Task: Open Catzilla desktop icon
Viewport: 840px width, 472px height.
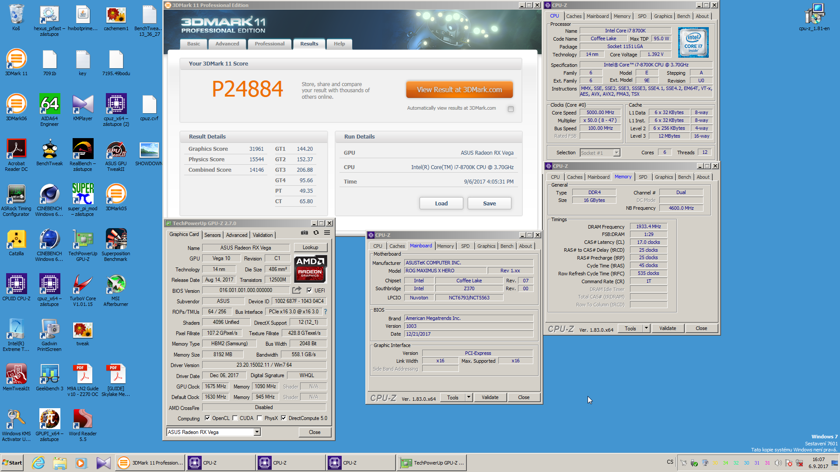Action: click(x=16, y=243)
